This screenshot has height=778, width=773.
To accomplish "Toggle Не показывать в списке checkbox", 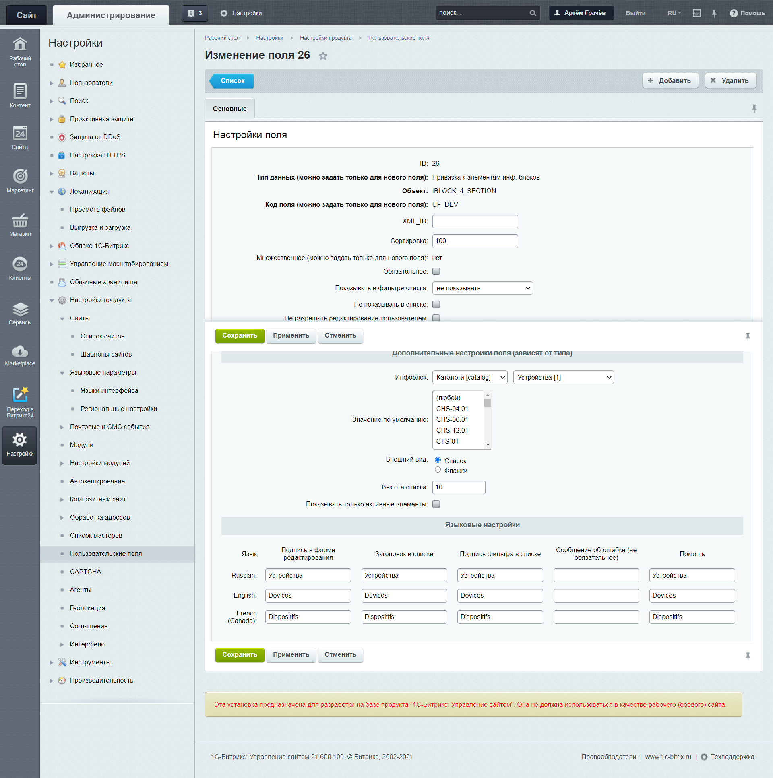I will coord(436,304).
